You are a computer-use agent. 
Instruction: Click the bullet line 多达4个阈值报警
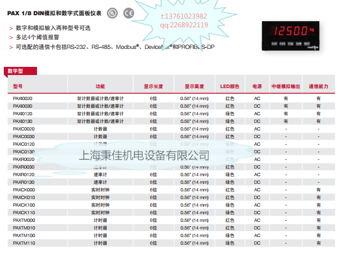click(x=38, y=38)
